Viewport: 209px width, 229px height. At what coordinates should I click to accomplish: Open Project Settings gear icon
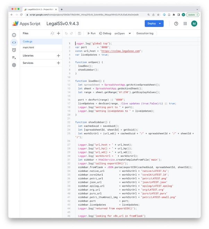coord(14,65)
